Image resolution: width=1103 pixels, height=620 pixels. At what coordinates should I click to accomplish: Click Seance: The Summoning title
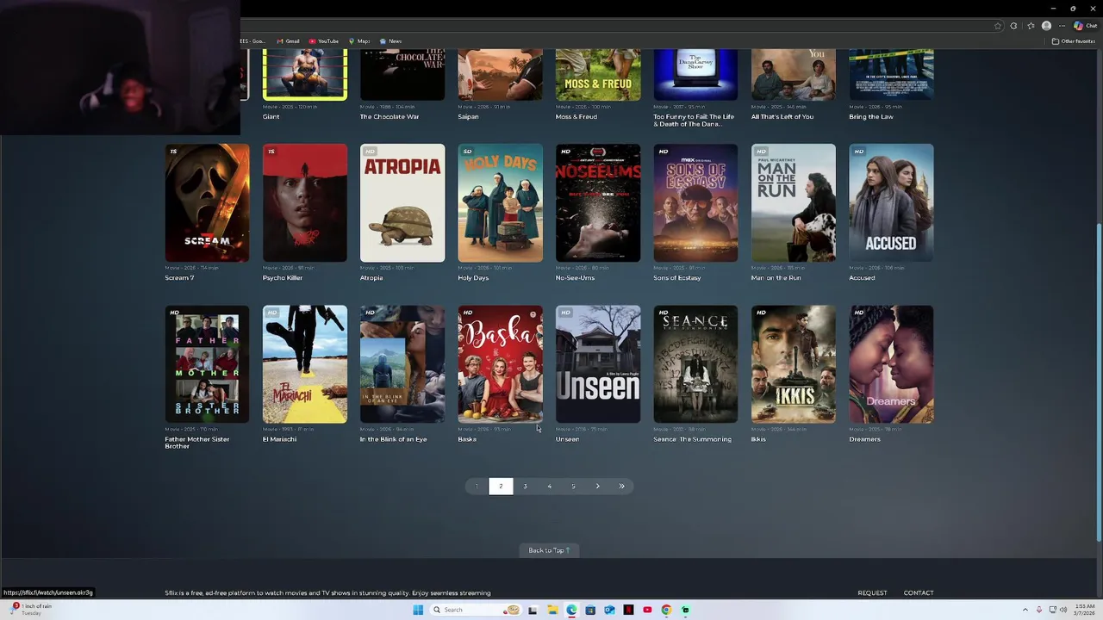pyautogui.click(x=692, y=439)
